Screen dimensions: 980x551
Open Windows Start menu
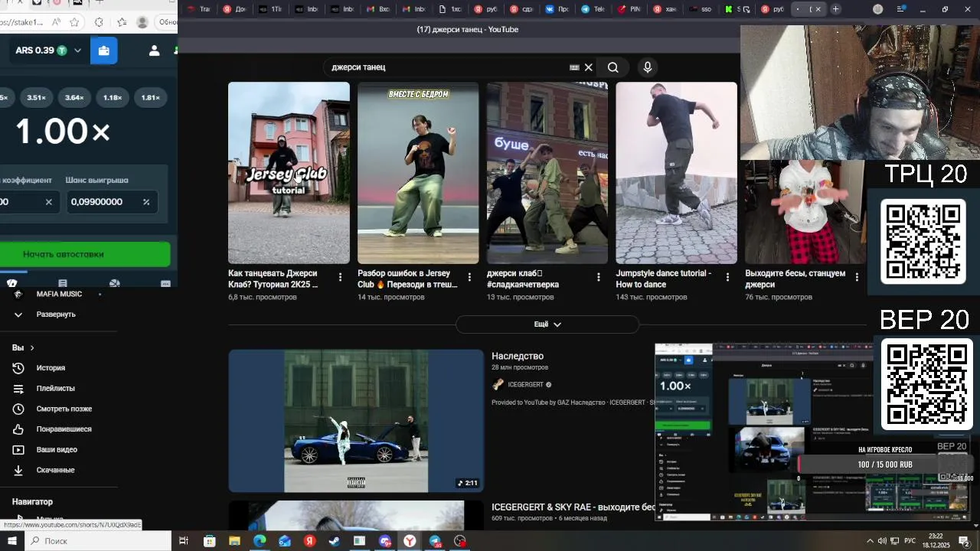[x=12, y=541]
